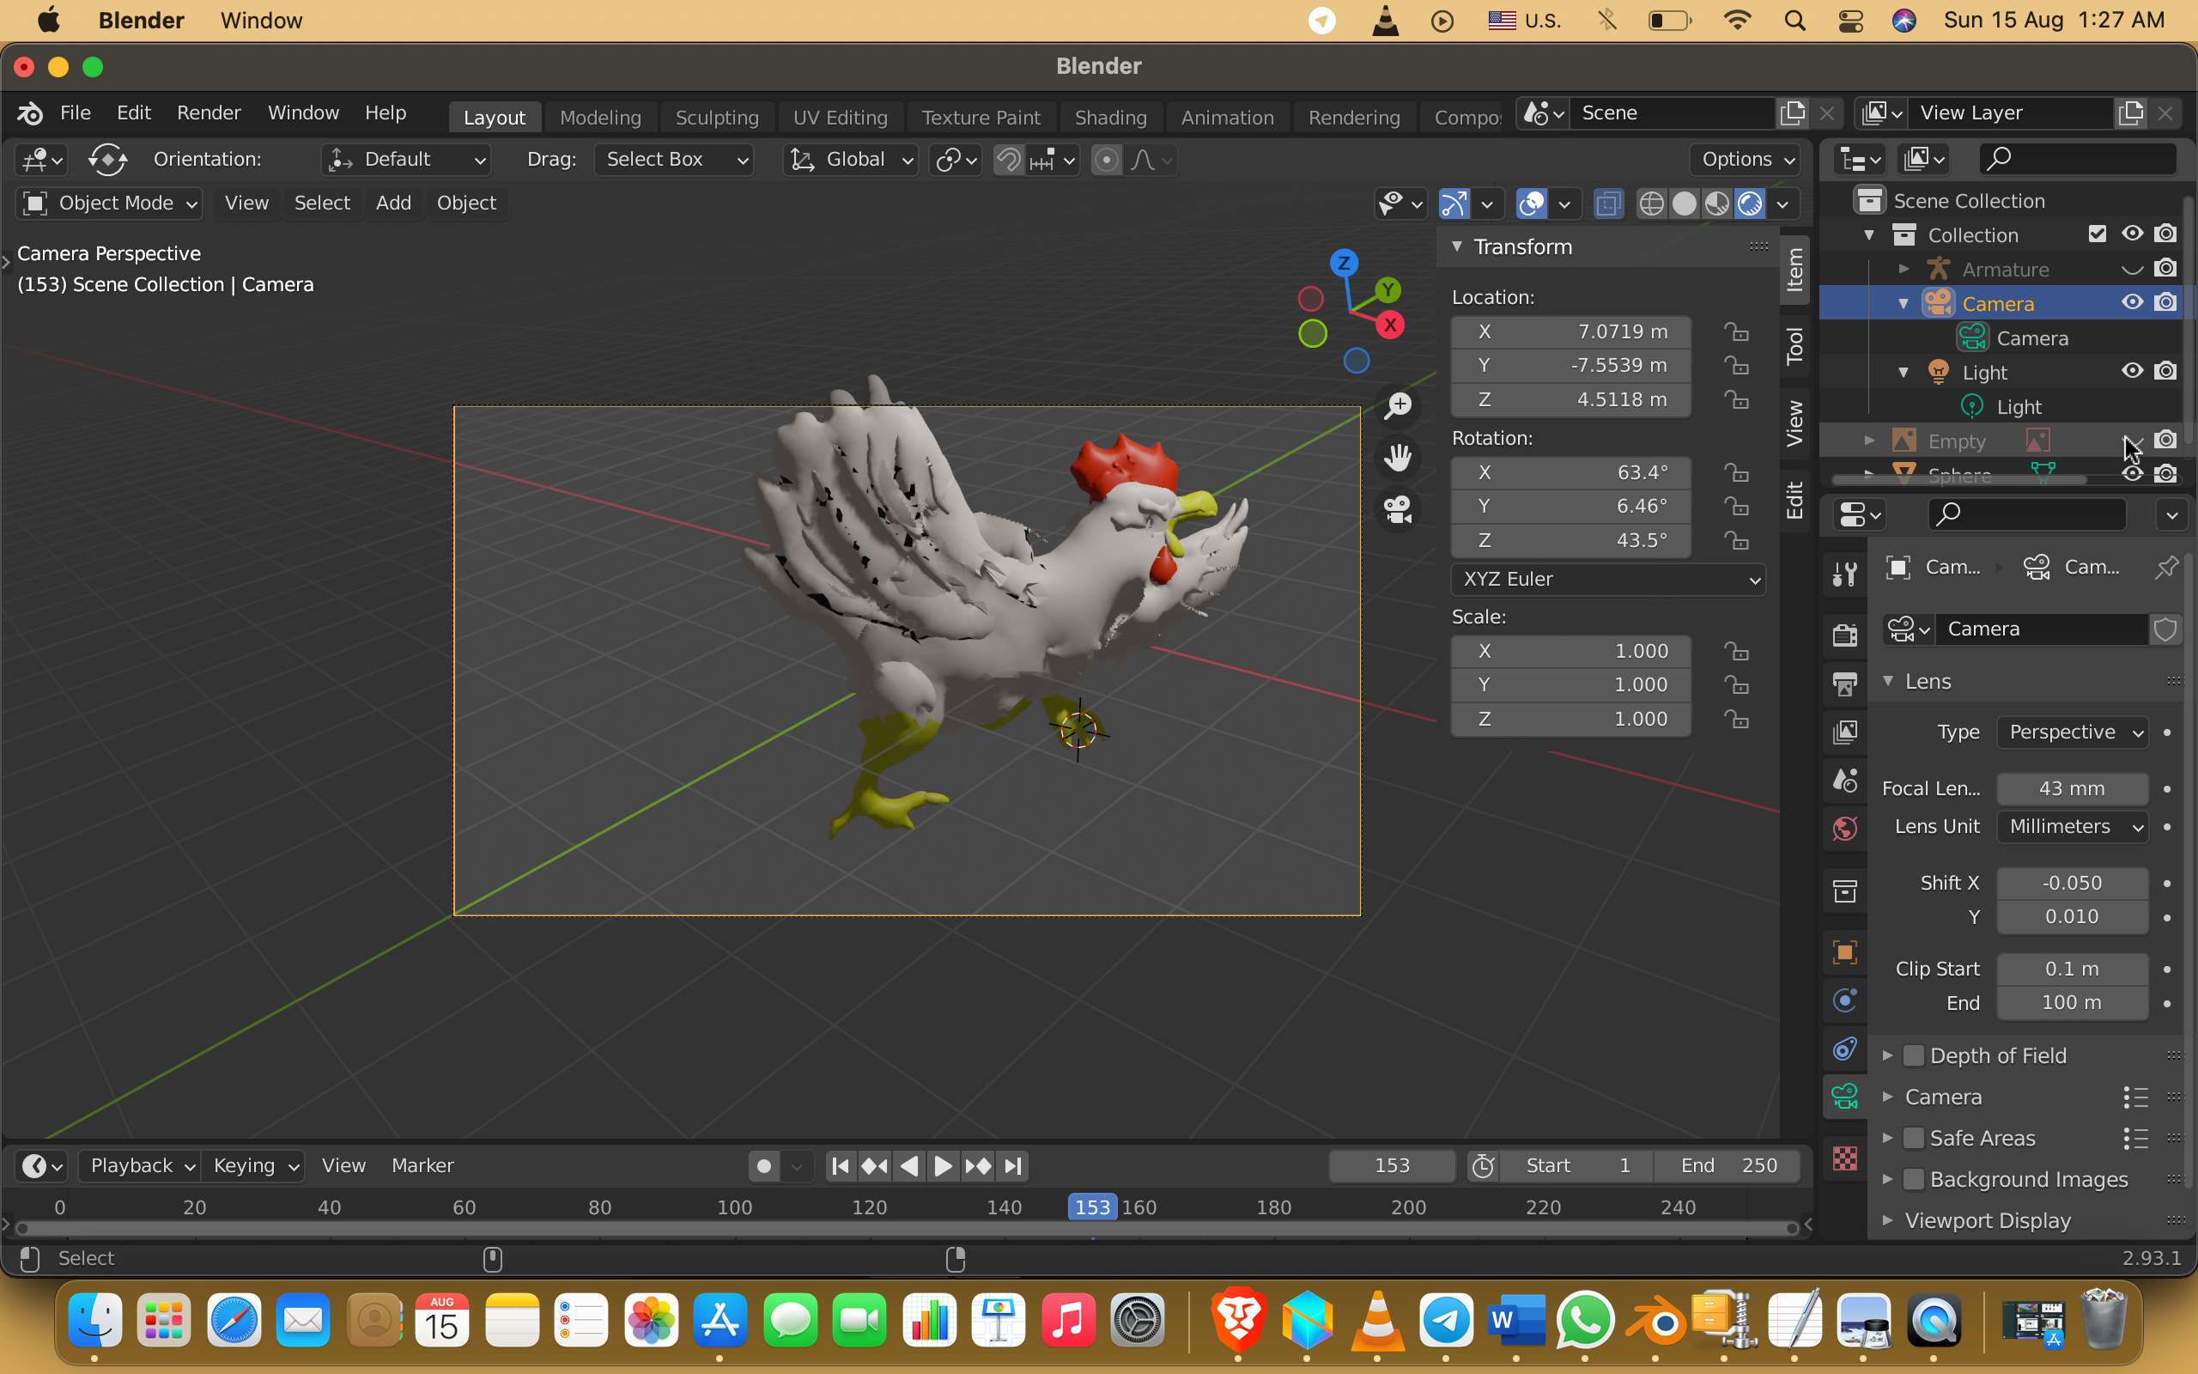Click play animation button

[943, 1166]
